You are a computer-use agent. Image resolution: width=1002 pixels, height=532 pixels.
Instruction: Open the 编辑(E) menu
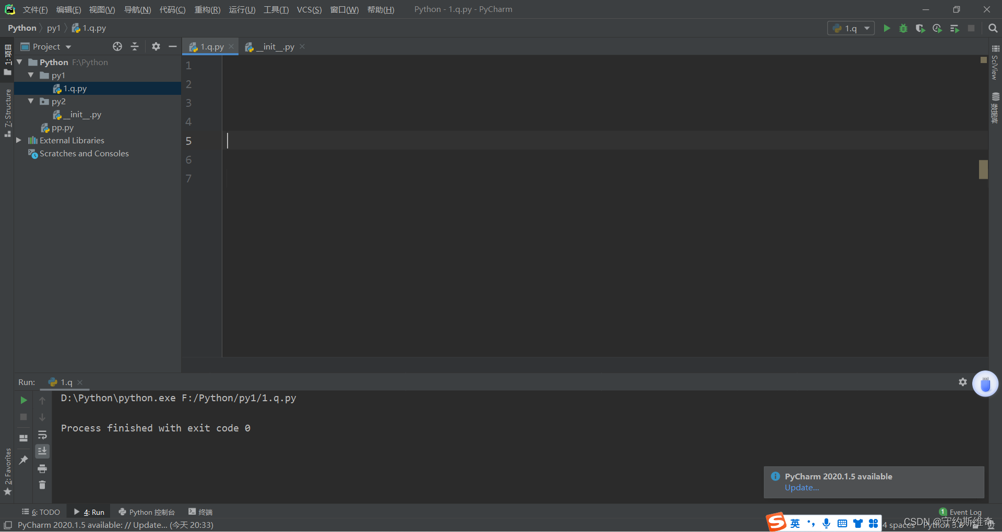pos(68,10)
